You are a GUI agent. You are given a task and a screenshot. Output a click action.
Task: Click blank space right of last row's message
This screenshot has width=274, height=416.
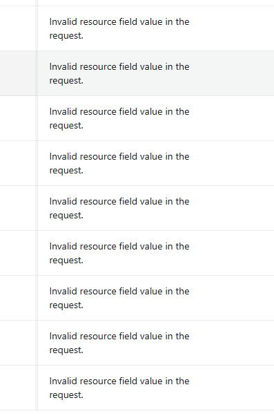[x=232, y=388]
